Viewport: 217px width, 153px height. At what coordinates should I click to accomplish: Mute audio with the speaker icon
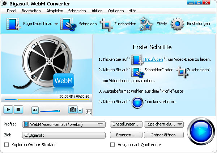[x=35, y=110]
